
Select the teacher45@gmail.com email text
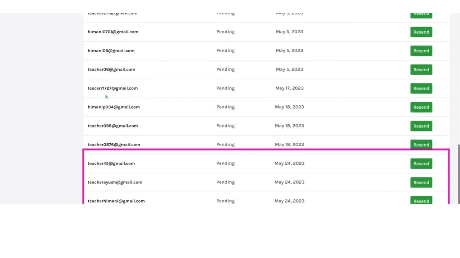click(111, 163)
